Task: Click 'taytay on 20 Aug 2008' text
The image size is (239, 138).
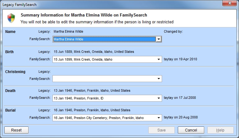Action: click(181, 117)
